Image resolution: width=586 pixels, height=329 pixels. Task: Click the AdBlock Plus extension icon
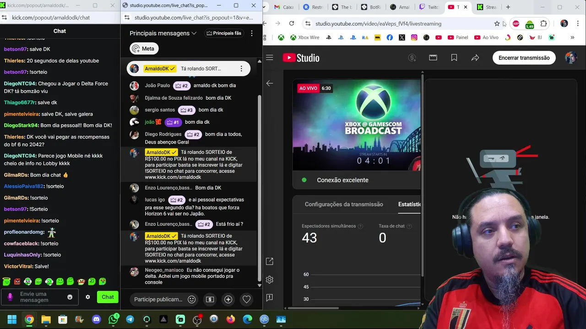(x=516, y=24)
